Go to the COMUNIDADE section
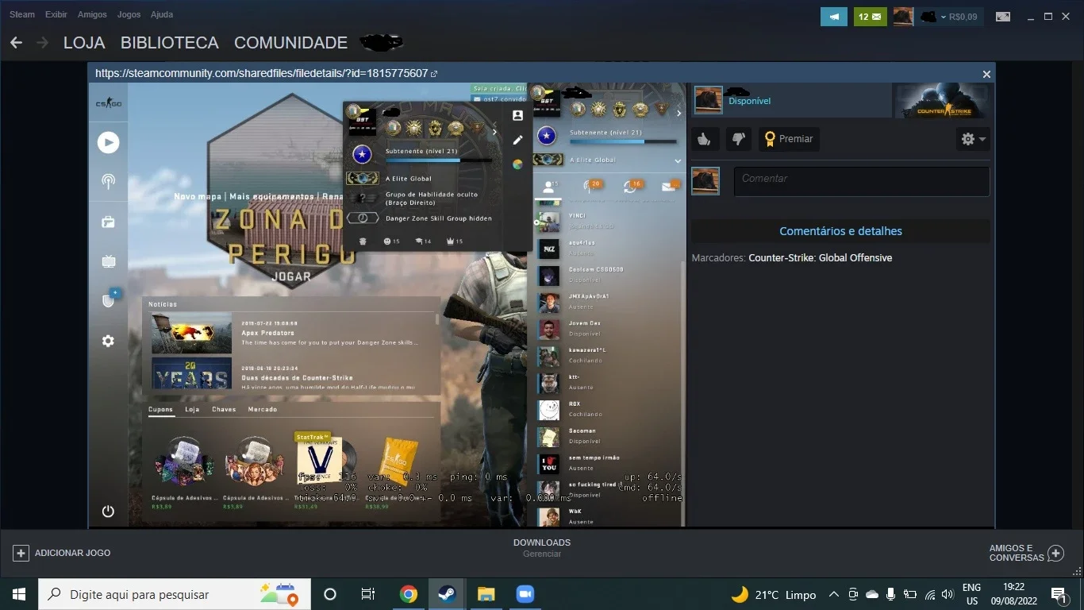 click(x=290, y=43)
